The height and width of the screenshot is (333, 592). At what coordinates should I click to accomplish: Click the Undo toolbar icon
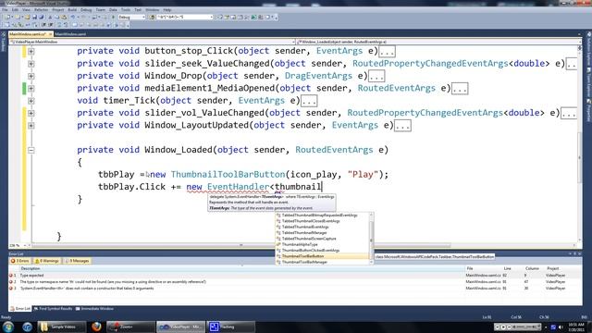pyautogui.click(x=72, y=17)
